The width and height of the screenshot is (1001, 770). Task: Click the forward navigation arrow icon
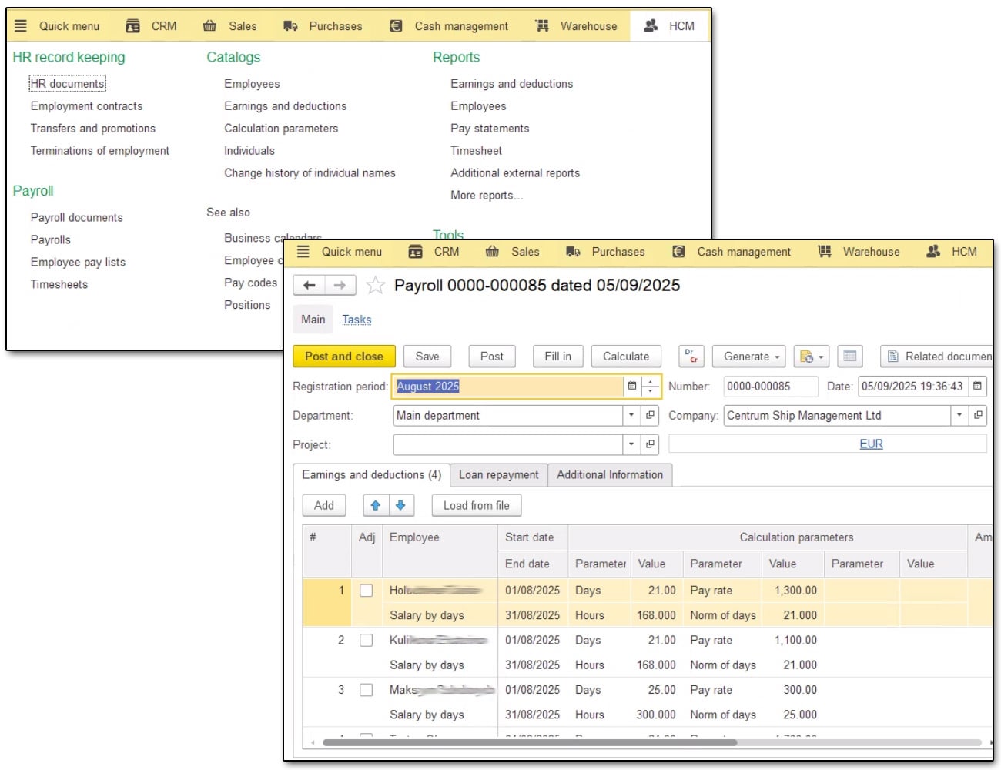point(340,286)
